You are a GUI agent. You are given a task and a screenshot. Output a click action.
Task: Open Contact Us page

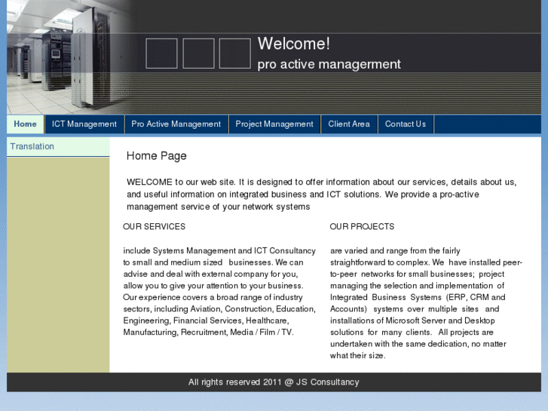coord(406,124)
